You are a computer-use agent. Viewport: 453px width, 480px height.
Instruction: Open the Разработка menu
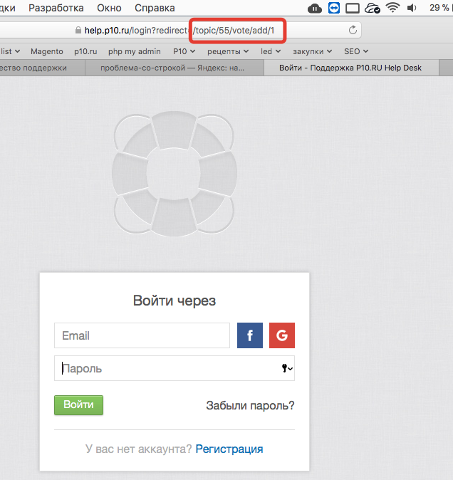pos(56,9)
